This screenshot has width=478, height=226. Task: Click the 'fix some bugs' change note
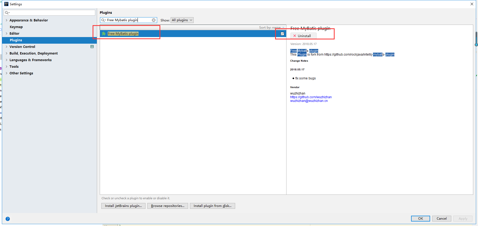pos(306,78)
